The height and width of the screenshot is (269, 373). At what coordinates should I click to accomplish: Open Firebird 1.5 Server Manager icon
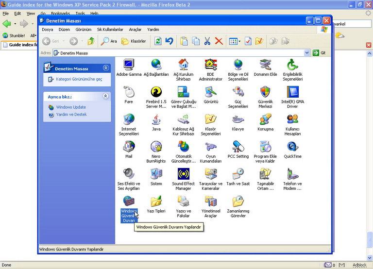coord(156,92)
